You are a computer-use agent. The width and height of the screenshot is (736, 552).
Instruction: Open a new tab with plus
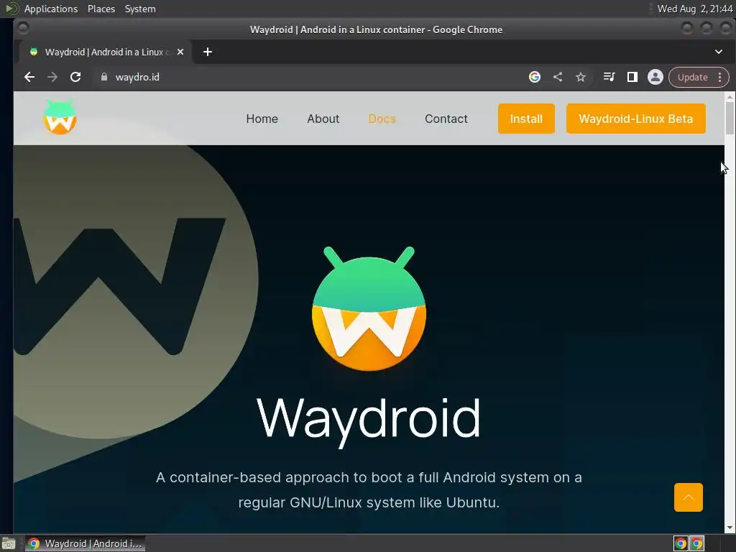[x=208, y=52]
